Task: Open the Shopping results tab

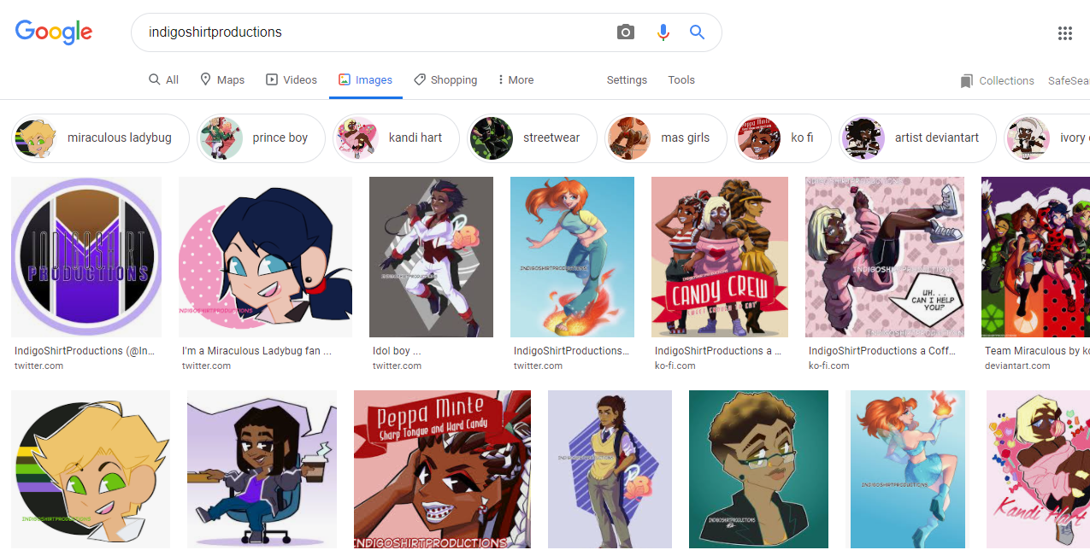Action: point(445,80)
